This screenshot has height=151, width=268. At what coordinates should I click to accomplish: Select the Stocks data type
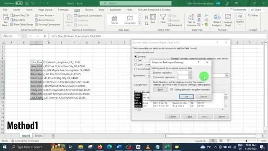pos(114,20)
